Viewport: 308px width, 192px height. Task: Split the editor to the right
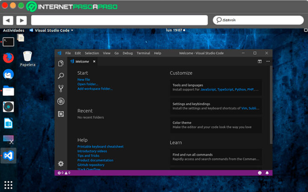[260, 61]
